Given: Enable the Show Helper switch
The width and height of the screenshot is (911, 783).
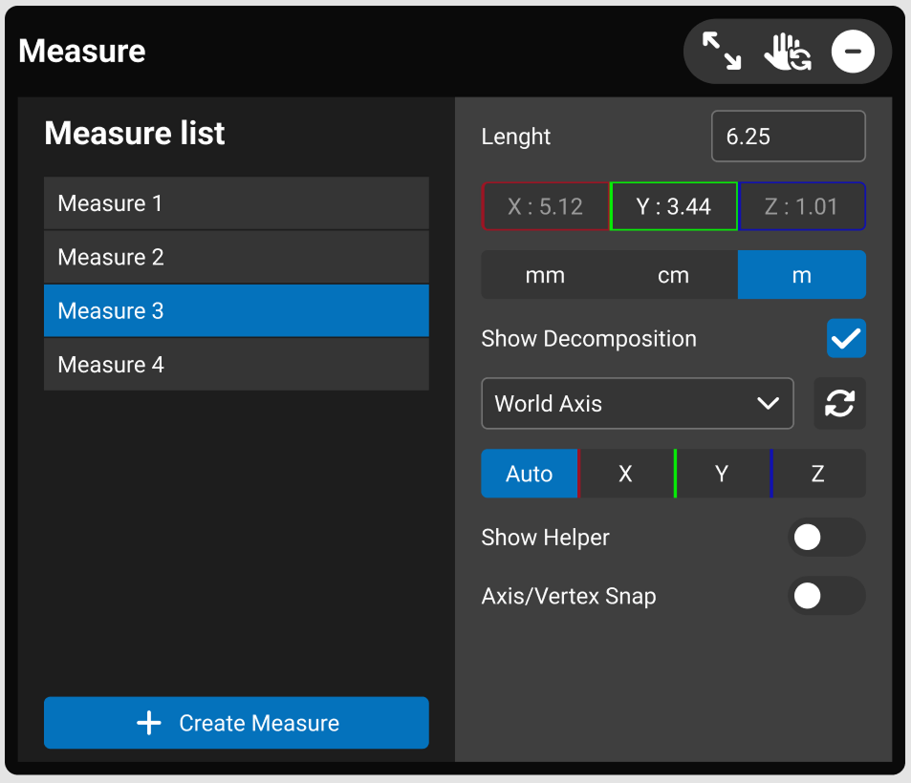Looking at the screenshot, I should click(x=826, y=538).
